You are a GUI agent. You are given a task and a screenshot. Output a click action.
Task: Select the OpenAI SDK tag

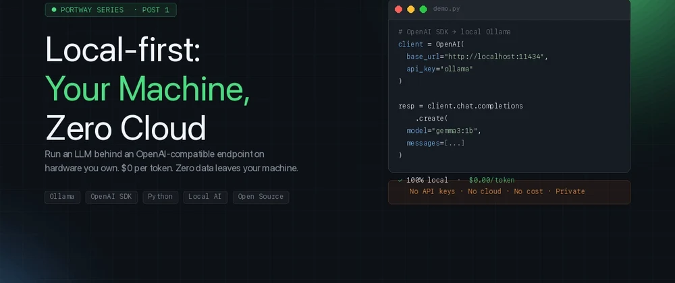[x=111, y=197]
